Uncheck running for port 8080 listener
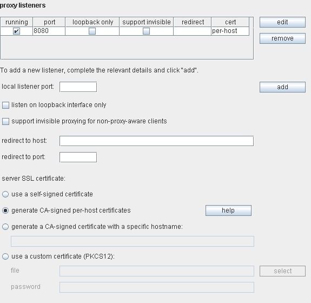The width and height of the screenshot is (311, 303). pyautogui.click(x=16, y=31)
